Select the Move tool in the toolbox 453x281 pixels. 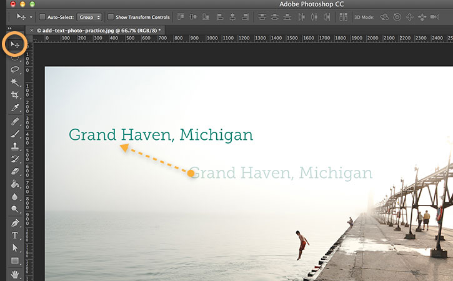coord(14,46)
